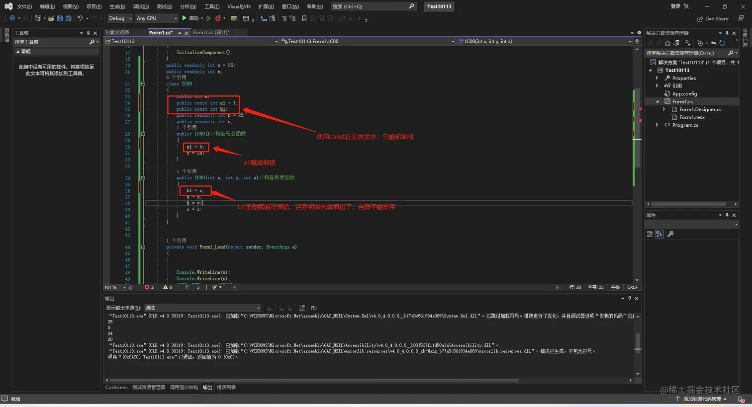Switch to the CodeLens bottom tab

click(116, 388)
